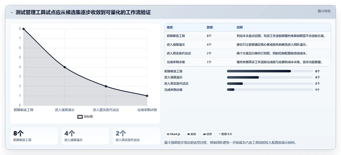Click the 漏斗转化 label in the header
The height and width of the screenshot is (155, 341).
tap(324, 11)
